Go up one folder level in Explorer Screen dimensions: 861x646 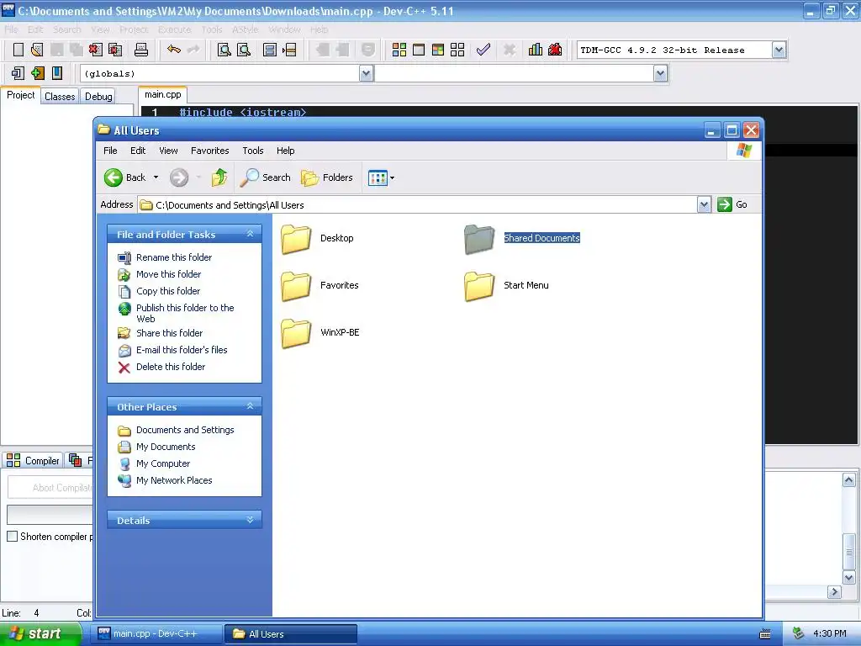click(x=219, y=177)
